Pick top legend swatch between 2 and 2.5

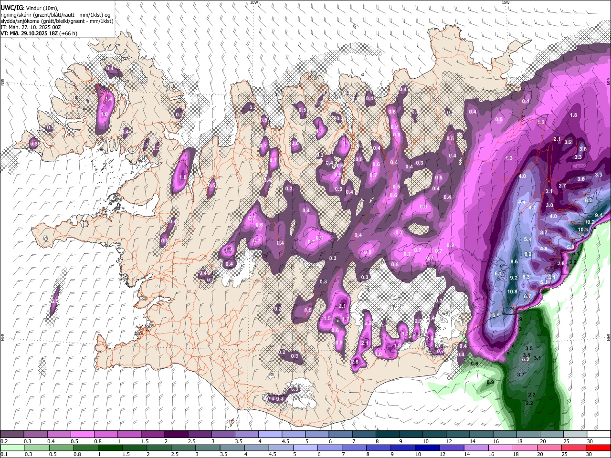[176, 434]
